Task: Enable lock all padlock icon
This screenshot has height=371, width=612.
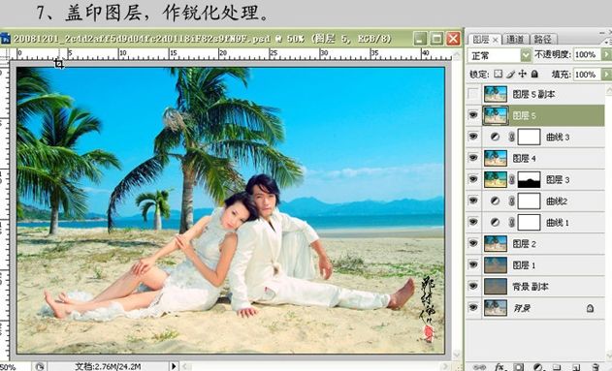Action: [534, 74]
